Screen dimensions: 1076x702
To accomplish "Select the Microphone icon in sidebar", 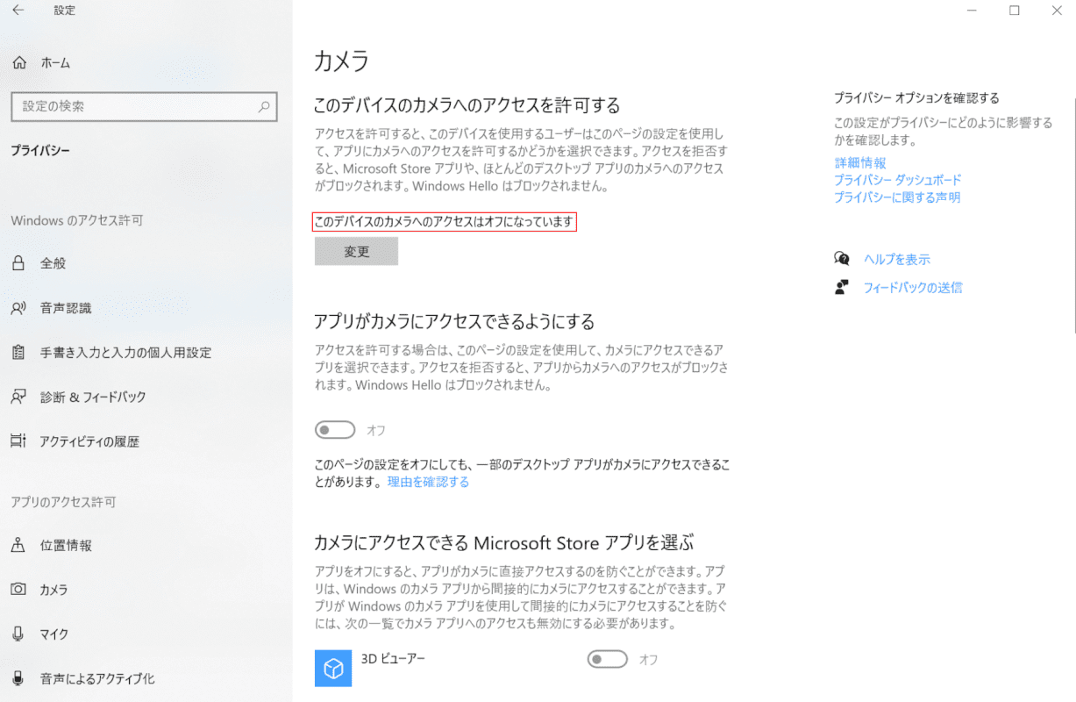I will (x=18, y=634).
